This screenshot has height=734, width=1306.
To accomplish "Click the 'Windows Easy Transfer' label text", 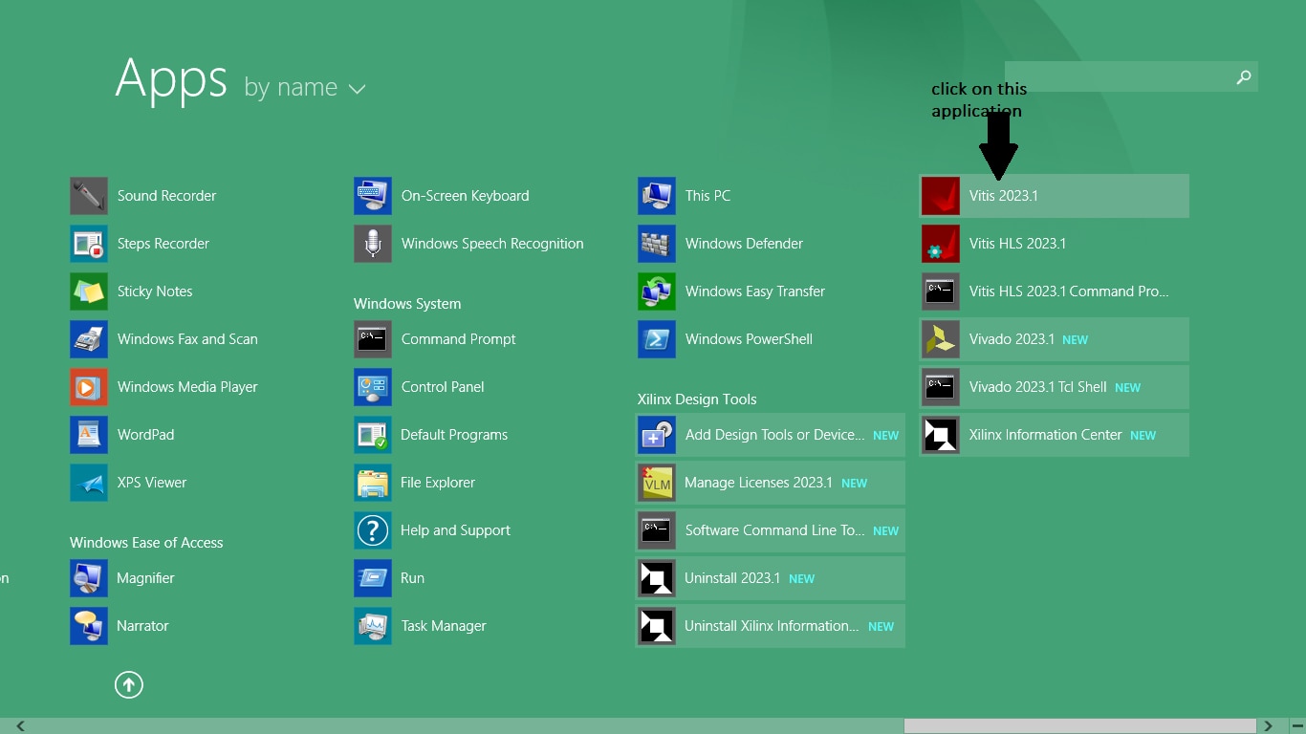I will point(755,291).
